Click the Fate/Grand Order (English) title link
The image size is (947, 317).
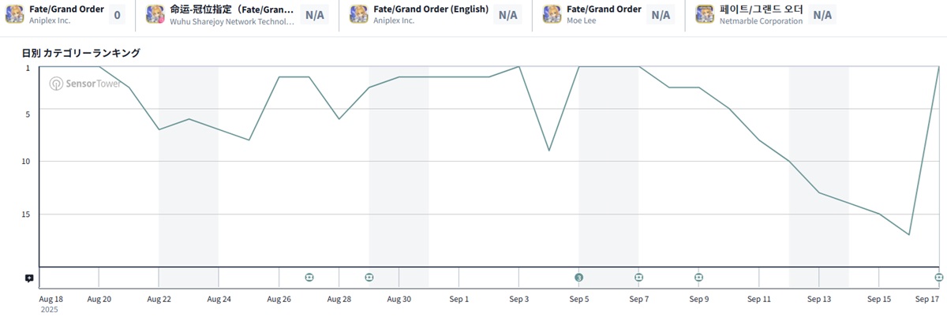point(430,9)
